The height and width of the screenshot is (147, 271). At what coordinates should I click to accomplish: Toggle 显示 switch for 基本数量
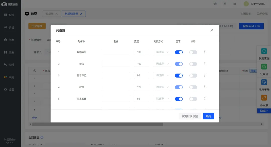[179, 99]
